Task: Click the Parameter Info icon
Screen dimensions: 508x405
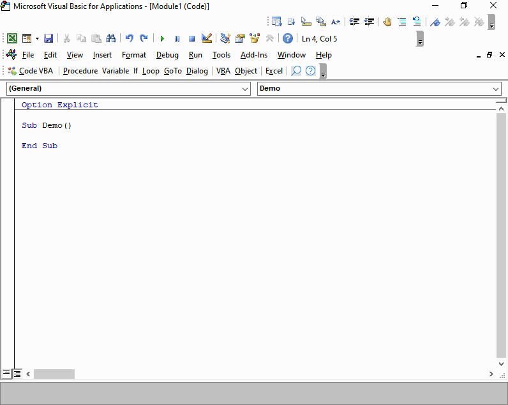Action: 321,22
